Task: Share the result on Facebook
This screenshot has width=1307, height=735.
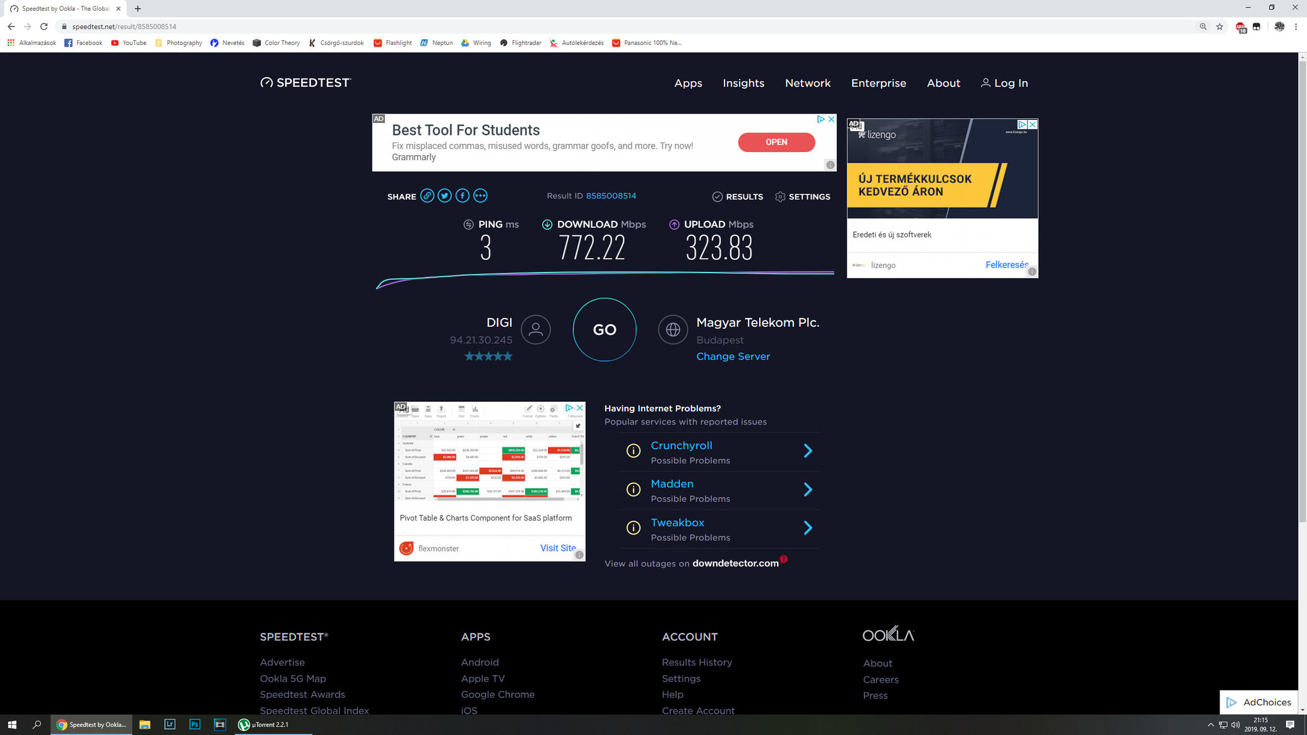Action: coord(463,196)
